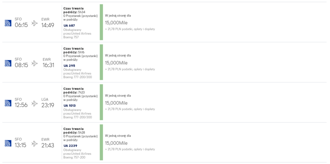Choose 15,000 Mile fare for LGA flight

[x=116, y=103]
